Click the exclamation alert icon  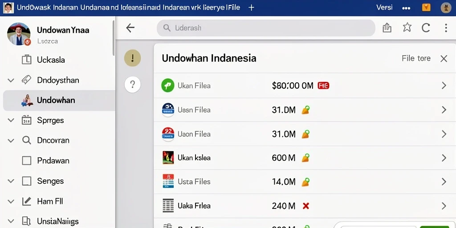[132, 58]
